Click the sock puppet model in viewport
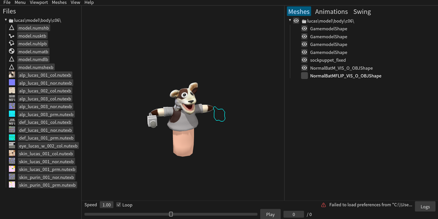The width and height of the screenshot is (438, 219). click(183, 119)
